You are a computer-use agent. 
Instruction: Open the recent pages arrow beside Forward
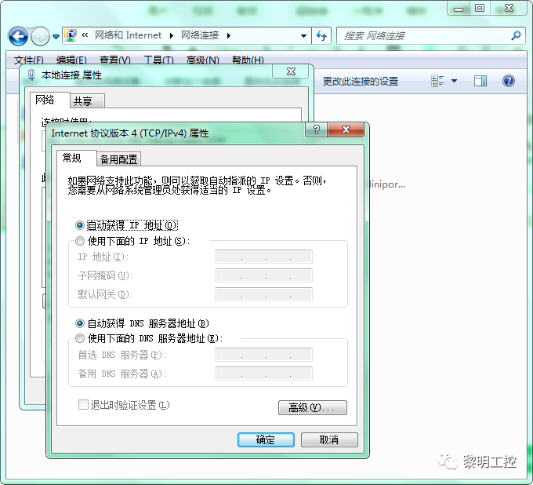pyautogui.click(x=56, y=36)
